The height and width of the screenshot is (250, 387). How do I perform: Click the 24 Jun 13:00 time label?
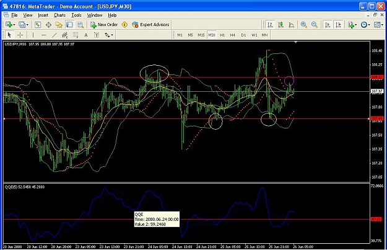pos(182,246)
